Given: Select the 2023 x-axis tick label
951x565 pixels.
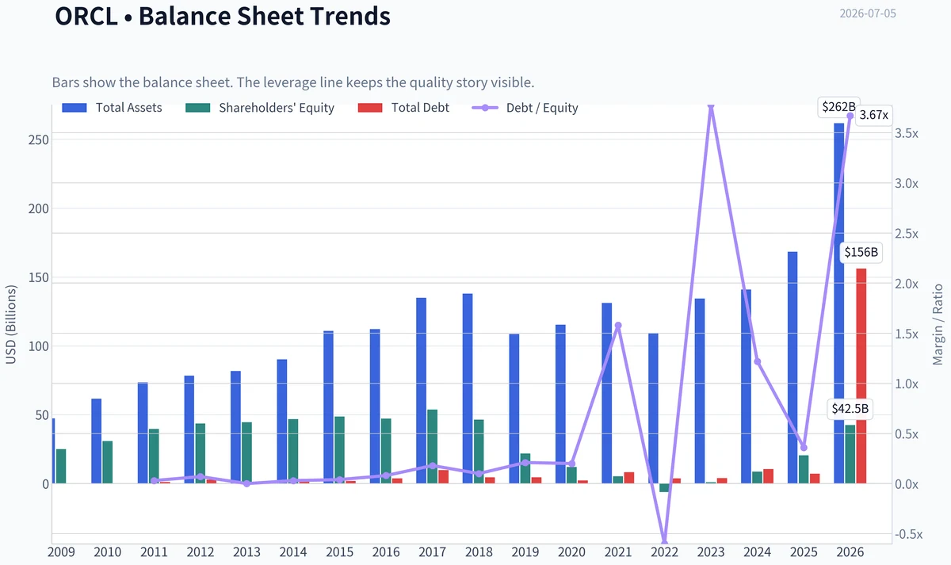Looking at the screenshot, I should (711, 552).
